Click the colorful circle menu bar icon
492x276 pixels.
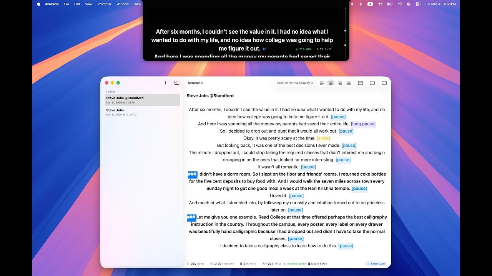(409, 4)
